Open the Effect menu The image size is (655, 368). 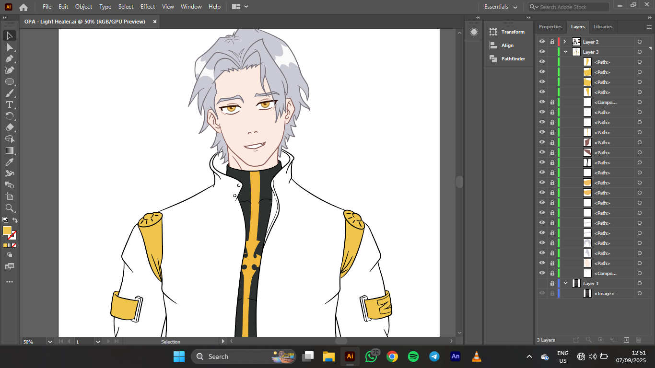click(x=148, y=7)
